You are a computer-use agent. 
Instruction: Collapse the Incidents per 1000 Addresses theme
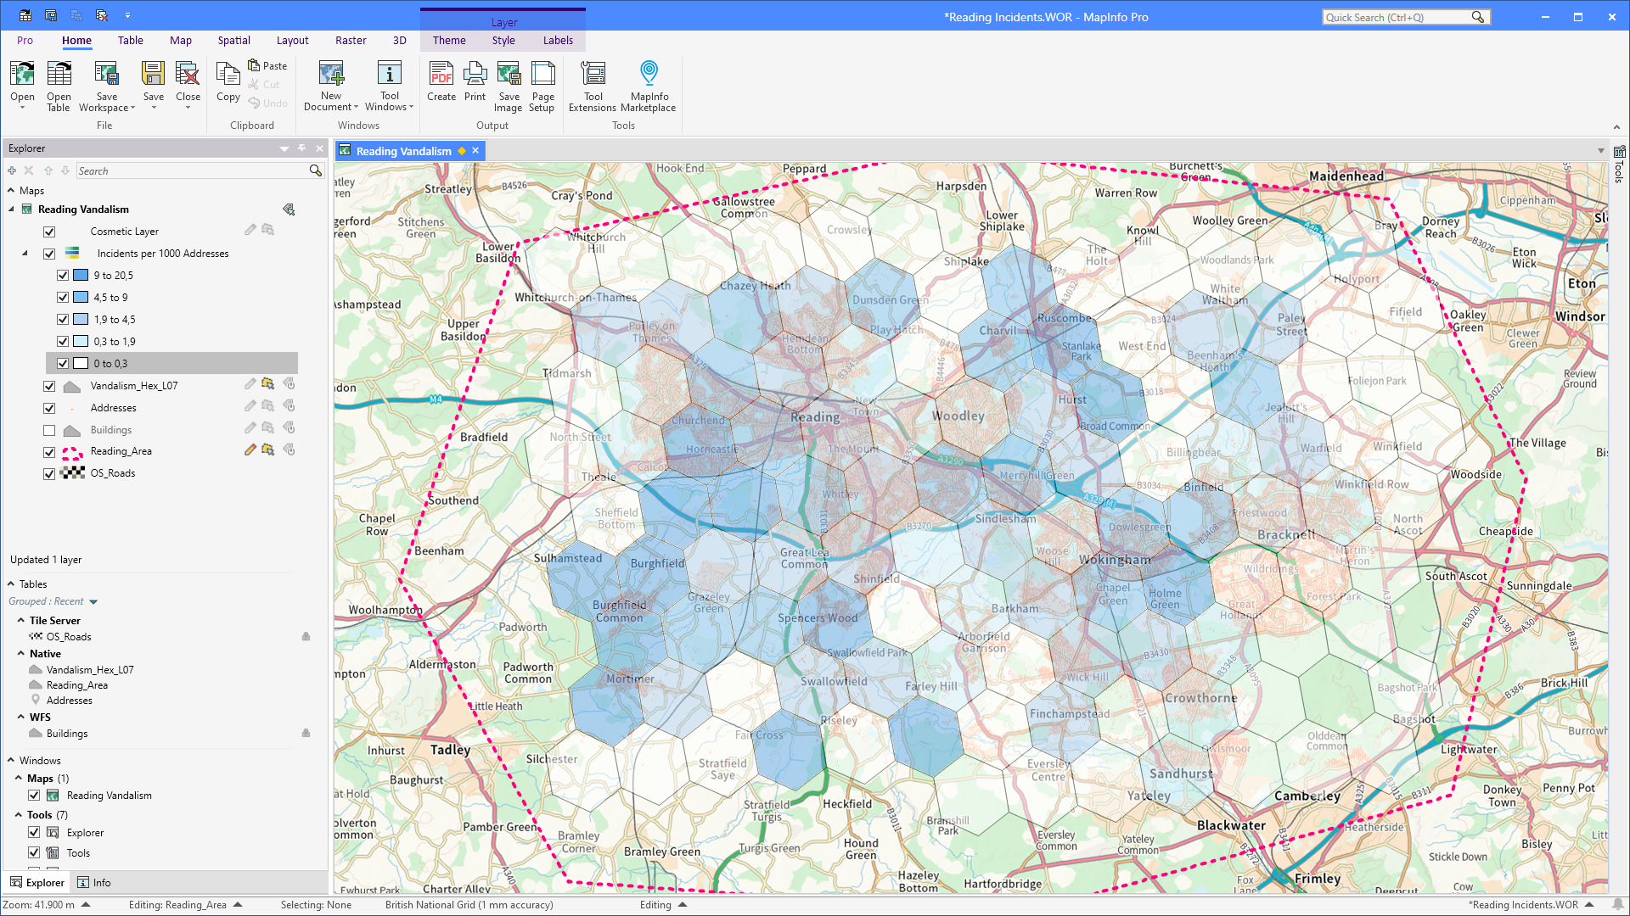[x=24, y=253]
